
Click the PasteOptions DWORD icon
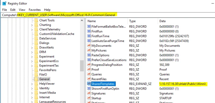(x=89, y=55)
